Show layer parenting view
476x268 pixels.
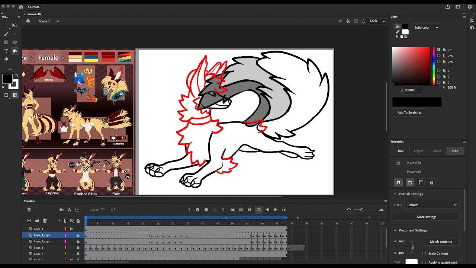pos(70,210)
